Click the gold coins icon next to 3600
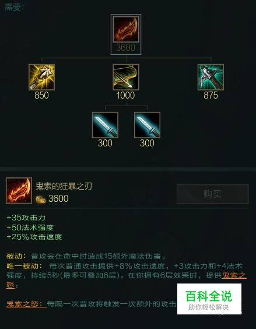 click(x=40, y=199)
